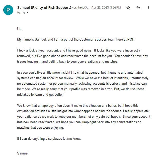The height and width of the screenshot is (158, 154).
Task: Star this email from Samuel
Action: [128, 8]
